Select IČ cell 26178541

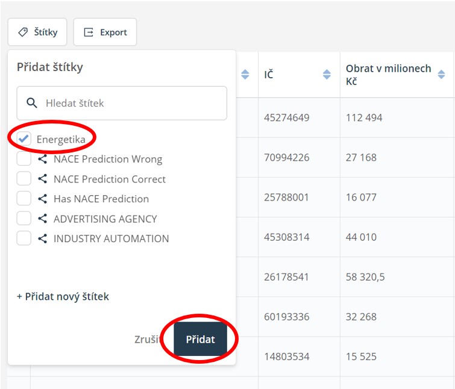(x=286, y=277)
